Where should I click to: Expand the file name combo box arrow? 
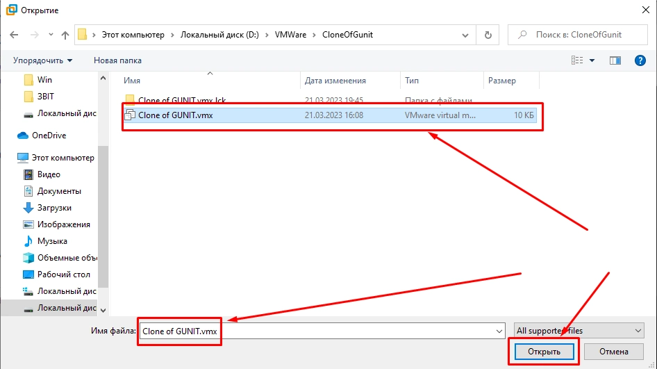499,331
